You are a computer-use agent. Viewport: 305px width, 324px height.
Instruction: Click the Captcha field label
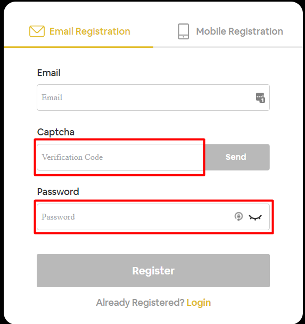[x=56, y=132]
